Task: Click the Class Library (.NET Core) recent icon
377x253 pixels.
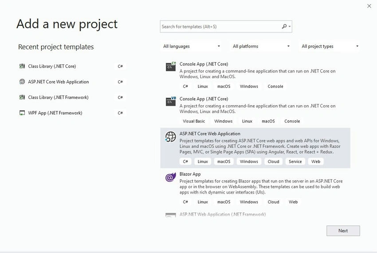Action: point(22,66)
